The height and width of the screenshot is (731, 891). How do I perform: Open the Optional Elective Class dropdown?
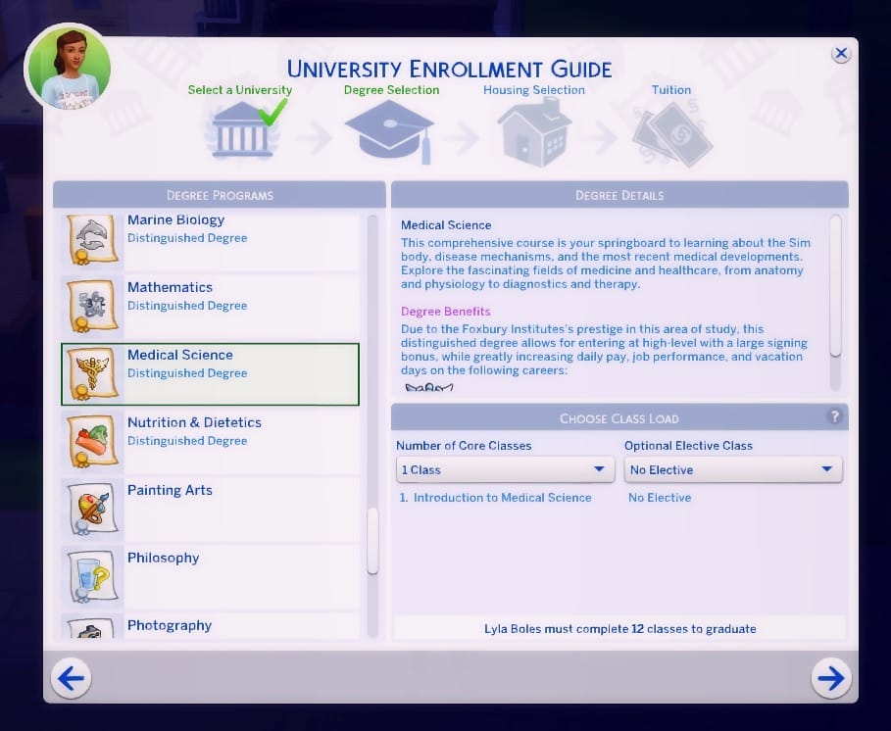click(733, 469)
